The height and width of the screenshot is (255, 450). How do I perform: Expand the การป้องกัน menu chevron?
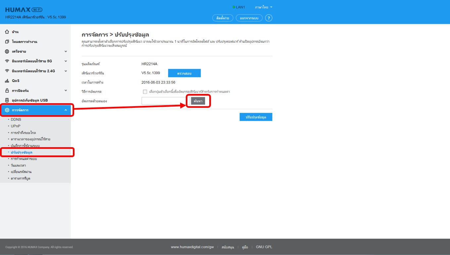pos(66,91)
